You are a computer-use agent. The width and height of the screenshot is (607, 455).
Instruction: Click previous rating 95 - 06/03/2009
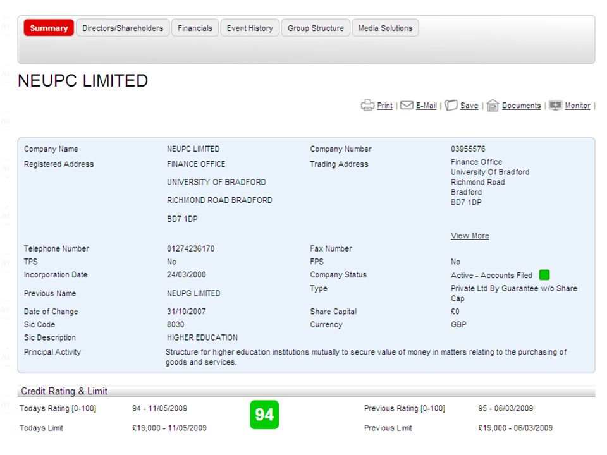506,409
